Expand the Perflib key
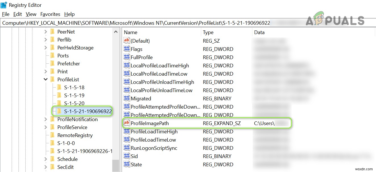 (46, 40)
